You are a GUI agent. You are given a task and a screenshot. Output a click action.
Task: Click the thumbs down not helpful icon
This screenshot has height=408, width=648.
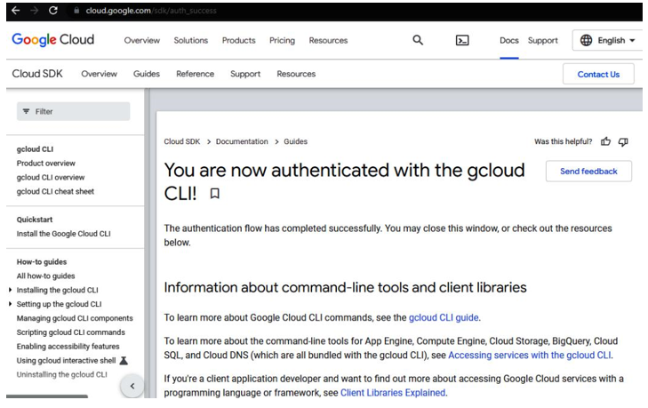pos(623,142)
